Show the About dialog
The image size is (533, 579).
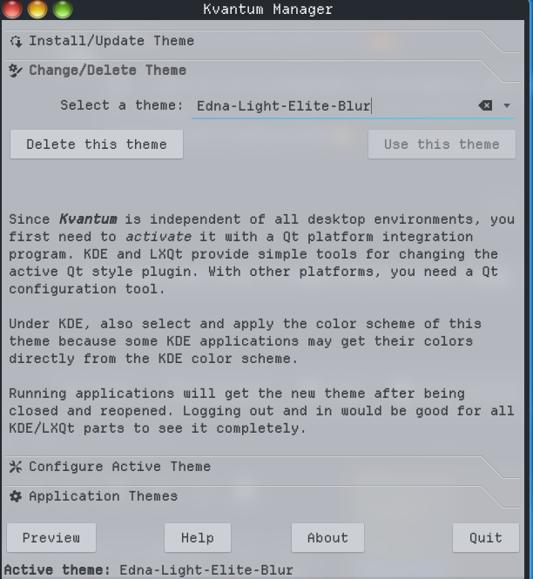tap(327, 538)
